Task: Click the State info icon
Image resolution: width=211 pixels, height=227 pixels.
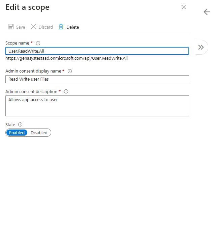Action: (x=20, y=124)
